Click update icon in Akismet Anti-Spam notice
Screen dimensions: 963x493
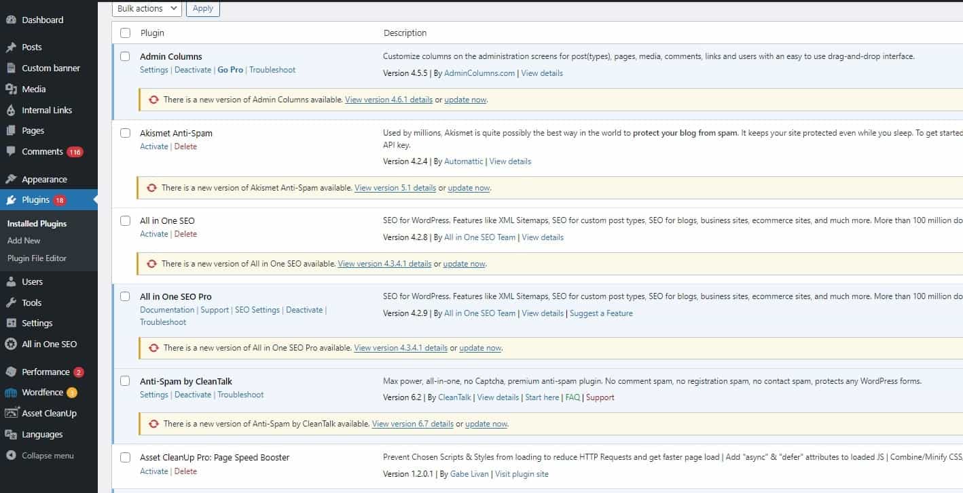[x=151, y=188]
